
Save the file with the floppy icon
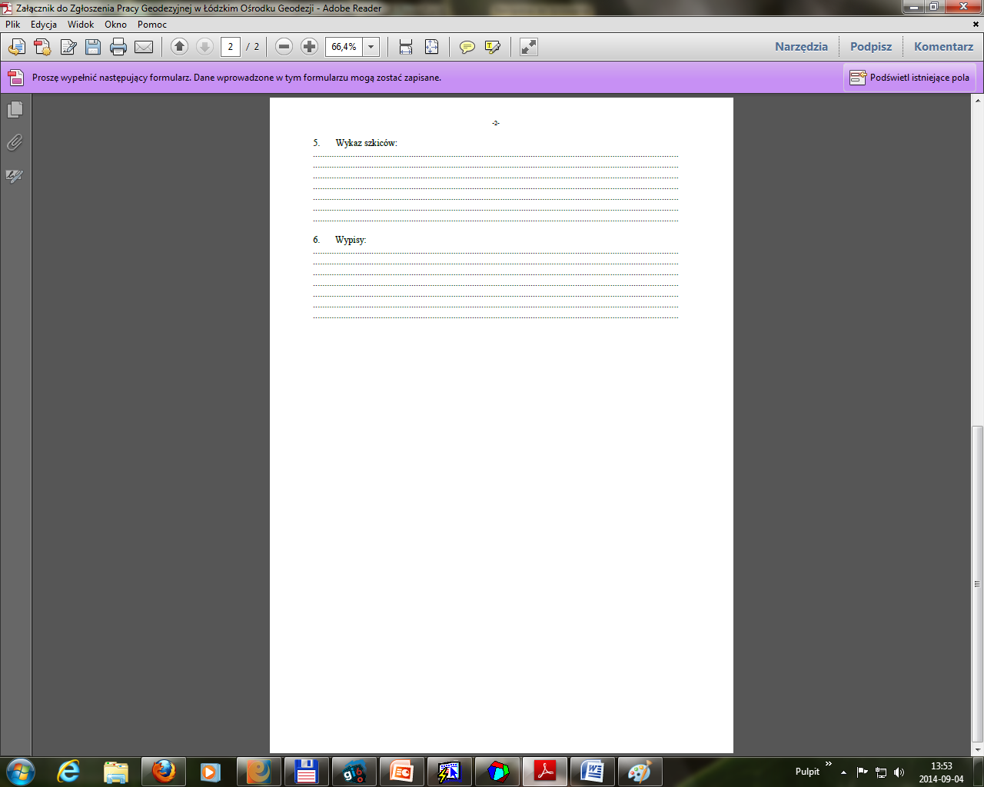tap(93, 47)
